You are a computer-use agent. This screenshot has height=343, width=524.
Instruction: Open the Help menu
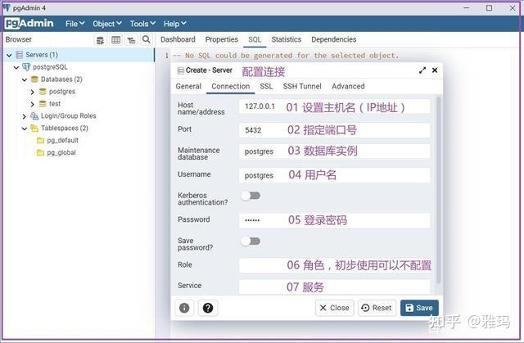[x=174, y=24]
